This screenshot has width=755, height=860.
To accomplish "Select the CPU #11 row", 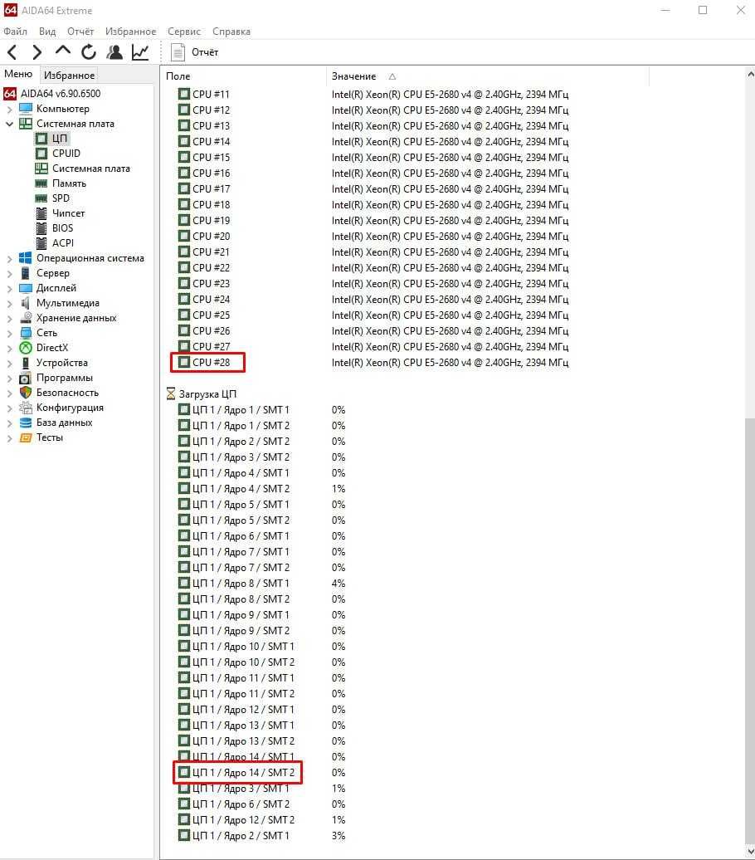I will pyautogui.click(x=373, y=95).
